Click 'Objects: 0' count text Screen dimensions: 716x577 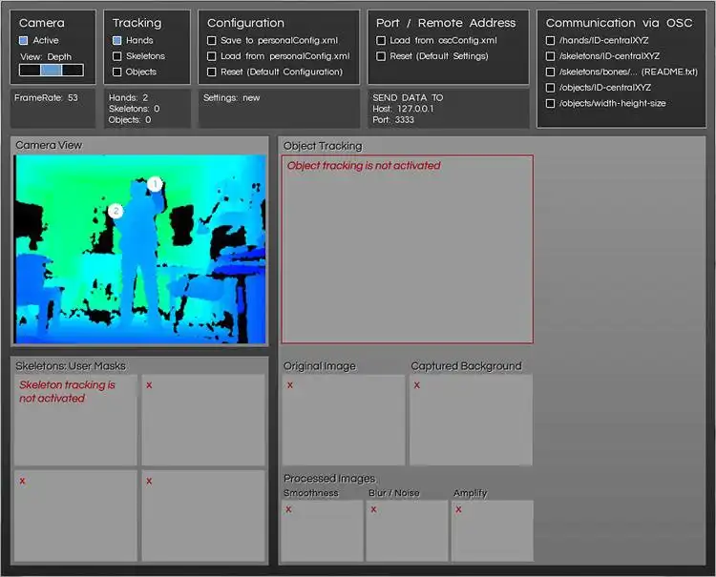pos(130,119)
